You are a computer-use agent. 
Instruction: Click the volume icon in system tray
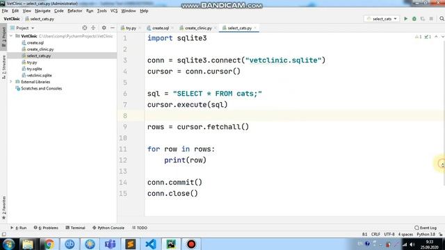pyautogui.click(x=412, y=244)
